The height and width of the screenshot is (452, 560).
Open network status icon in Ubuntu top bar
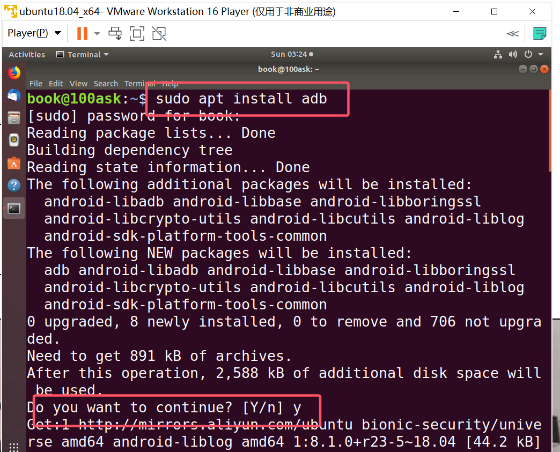coord(498,54)
